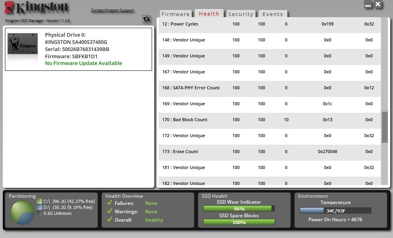
Task: Click the green checkmark beside Overall
Action: pyautogui.click(x=109, y=219)
